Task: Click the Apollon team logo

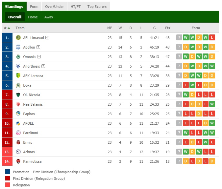Action: pyautogui.click(x=18, y=47)
